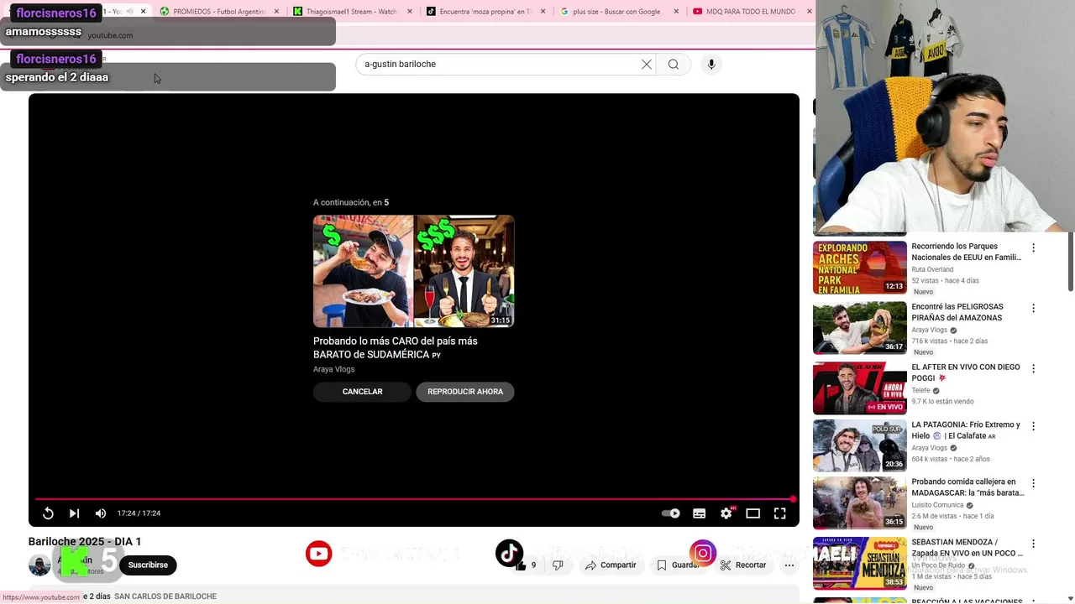This screenshot has width=1075, height=604.
Task: Open options menu for Parques Nacionales video
Action: 1034,248
